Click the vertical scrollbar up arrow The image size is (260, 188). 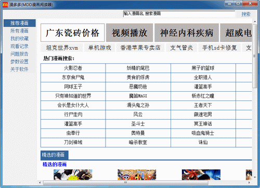[255, 22]
